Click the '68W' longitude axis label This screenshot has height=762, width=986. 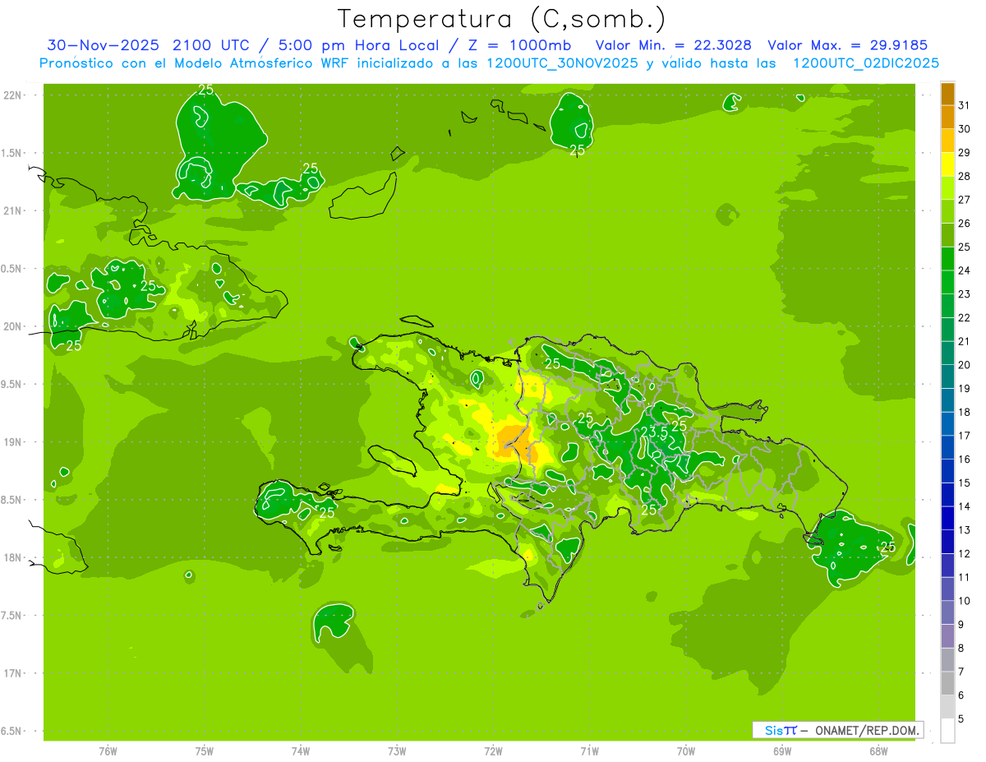point(878,750)
